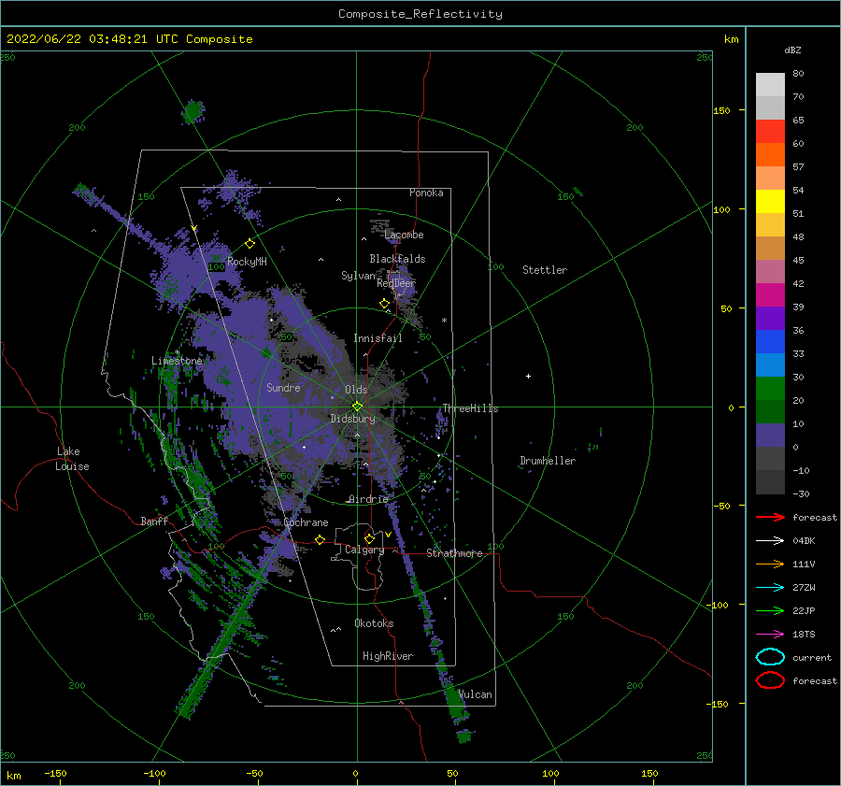Select the orange 111V arrow icon
Viewport: 841px width, 786px height.
770,564
